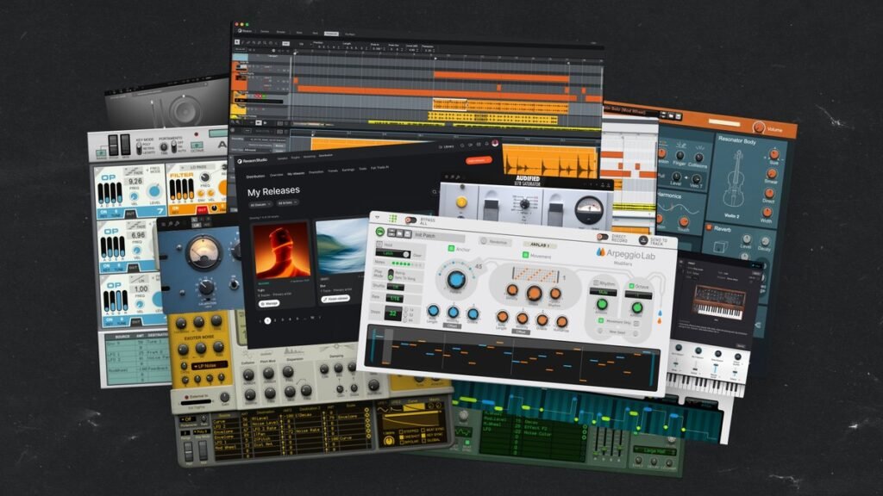Click green Rhythm amount knob
Viewport: 883px width, 496px height.
[602, 305]
